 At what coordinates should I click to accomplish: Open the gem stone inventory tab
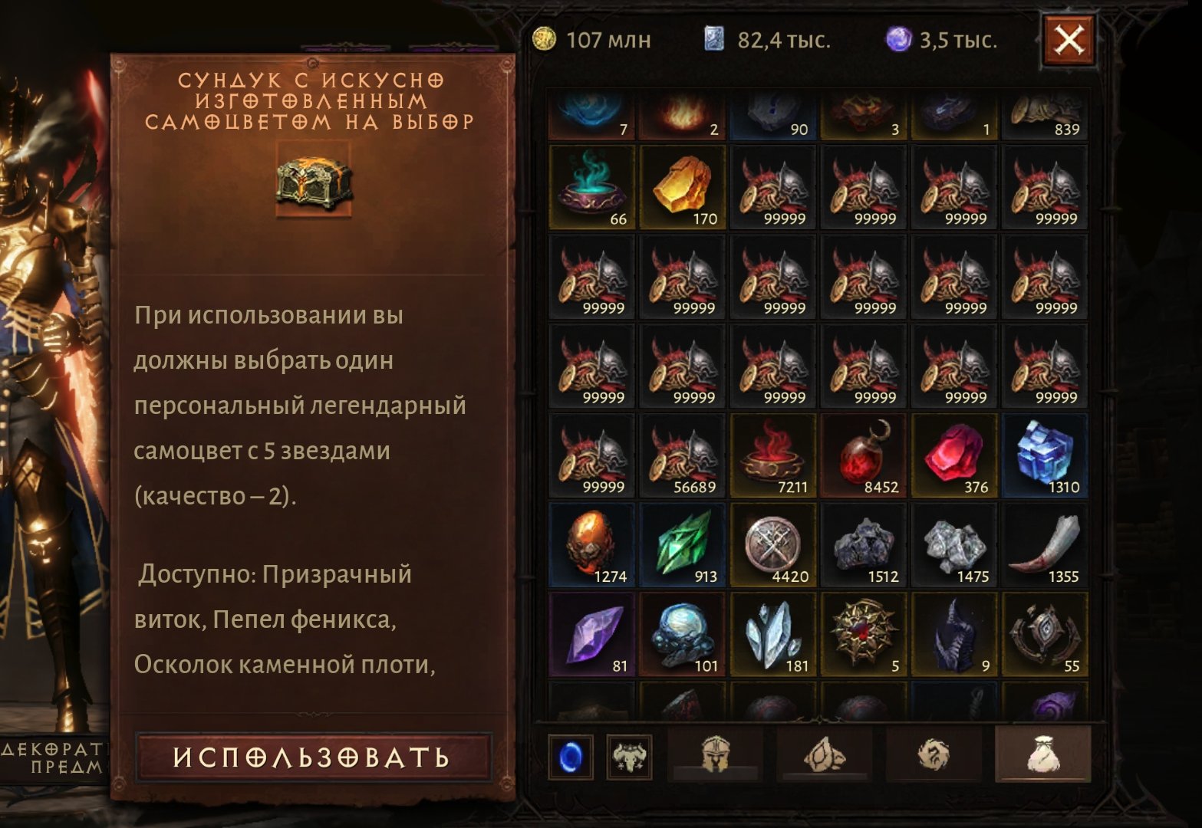[x=825, y=755]
